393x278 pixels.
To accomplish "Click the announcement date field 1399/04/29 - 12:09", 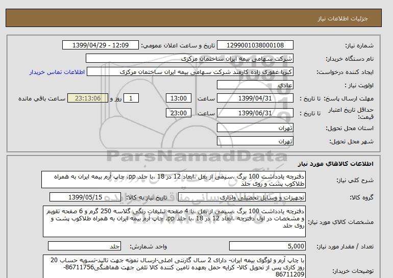I will point(100,45).
